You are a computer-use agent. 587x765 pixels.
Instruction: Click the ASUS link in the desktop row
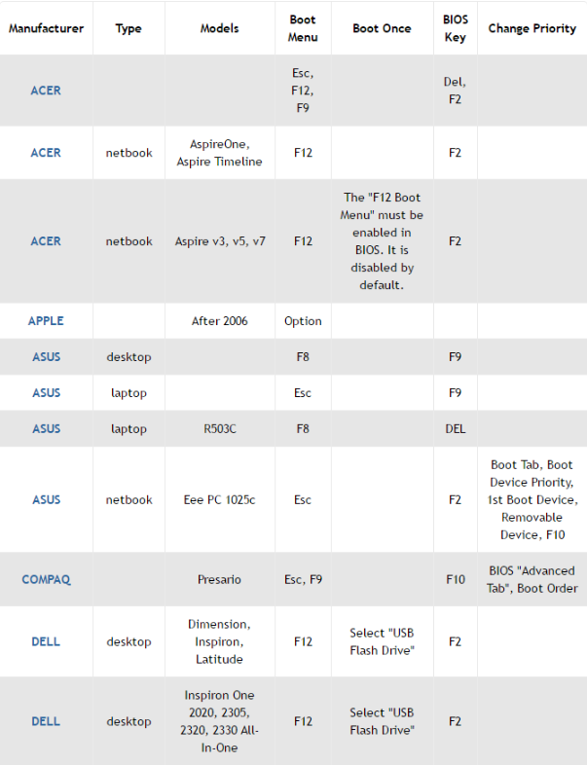pyautogui.click(x=47, y=357)
